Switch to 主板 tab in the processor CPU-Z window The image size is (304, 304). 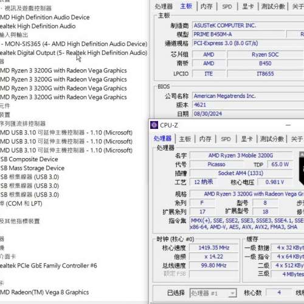tap(185, 139)
